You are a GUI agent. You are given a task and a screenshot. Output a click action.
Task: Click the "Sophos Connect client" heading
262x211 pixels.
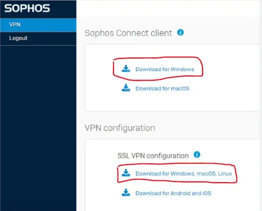[128, 33]
